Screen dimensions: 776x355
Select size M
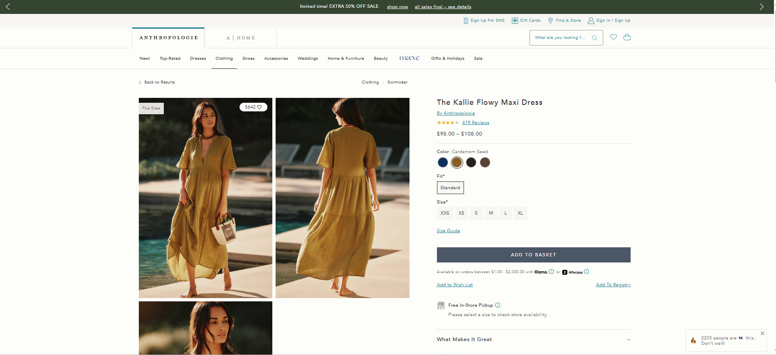(491, 213)
